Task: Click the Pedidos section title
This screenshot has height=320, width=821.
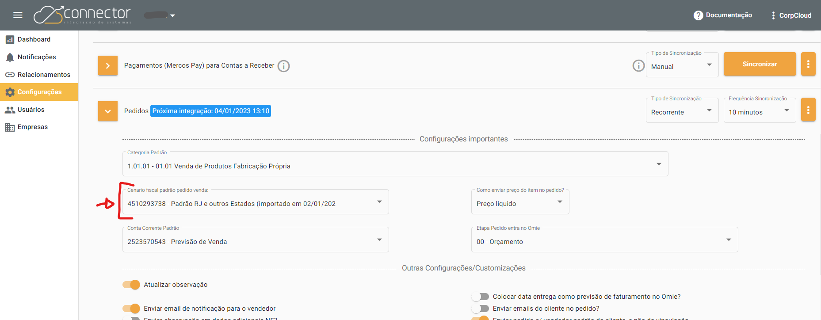Action: click(136, 111)
